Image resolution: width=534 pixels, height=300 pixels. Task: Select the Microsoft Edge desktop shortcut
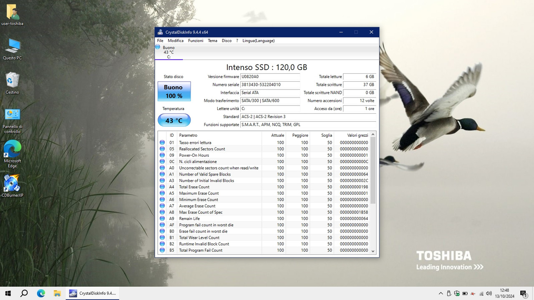pos(13,154)
